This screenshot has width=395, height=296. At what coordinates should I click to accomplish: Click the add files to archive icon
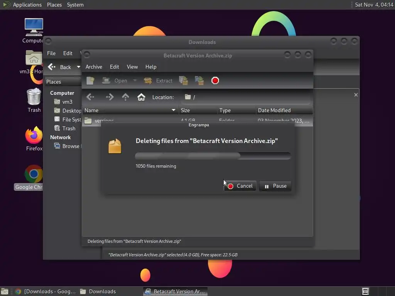point(184,81)
